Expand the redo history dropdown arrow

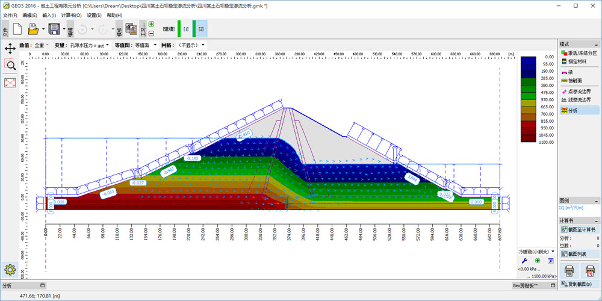point(113,29)
